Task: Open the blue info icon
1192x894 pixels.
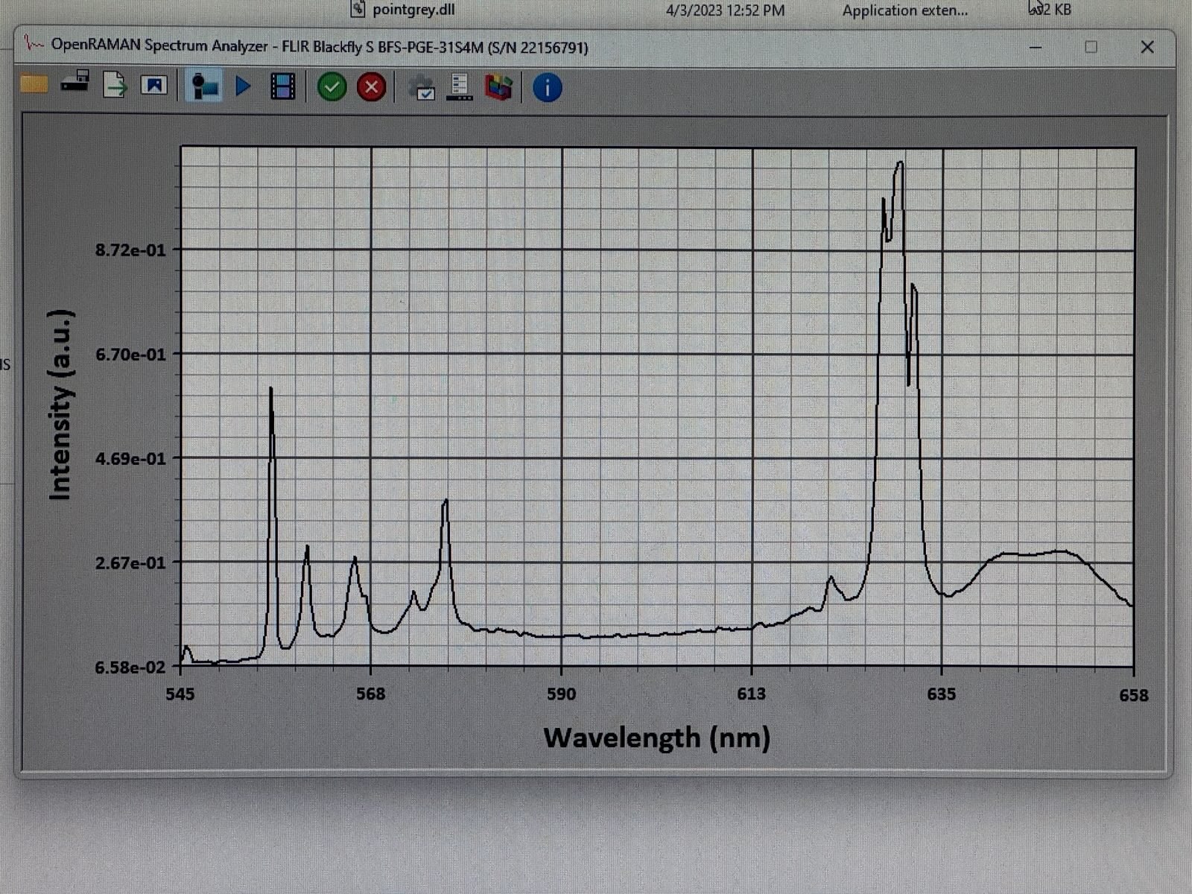Action: coord(547,88)
